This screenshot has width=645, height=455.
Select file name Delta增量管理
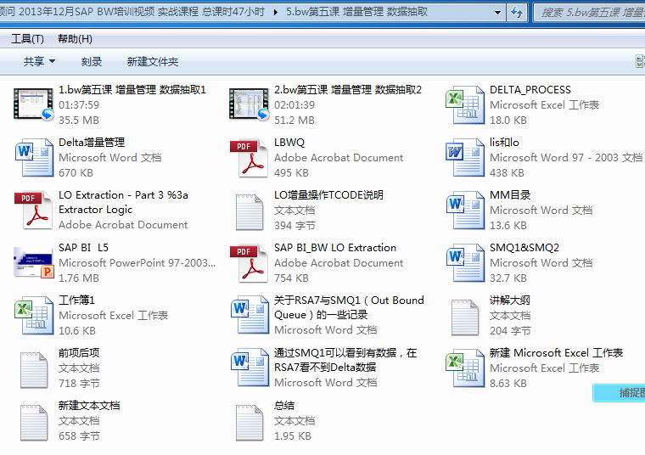(92, 143)
